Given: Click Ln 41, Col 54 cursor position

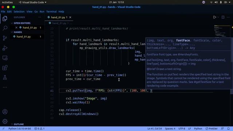Looking at the screenshot, I should coord(154,128).
